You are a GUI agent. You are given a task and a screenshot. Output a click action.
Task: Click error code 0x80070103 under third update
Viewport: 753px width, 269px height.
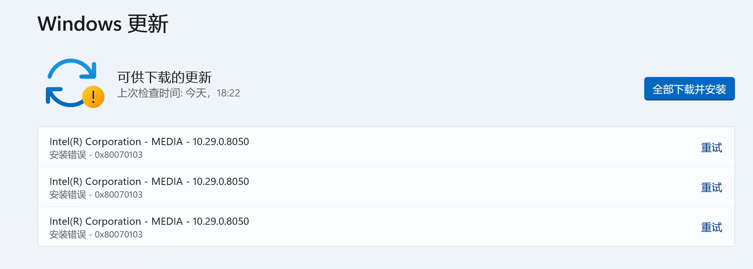(118, 235)
